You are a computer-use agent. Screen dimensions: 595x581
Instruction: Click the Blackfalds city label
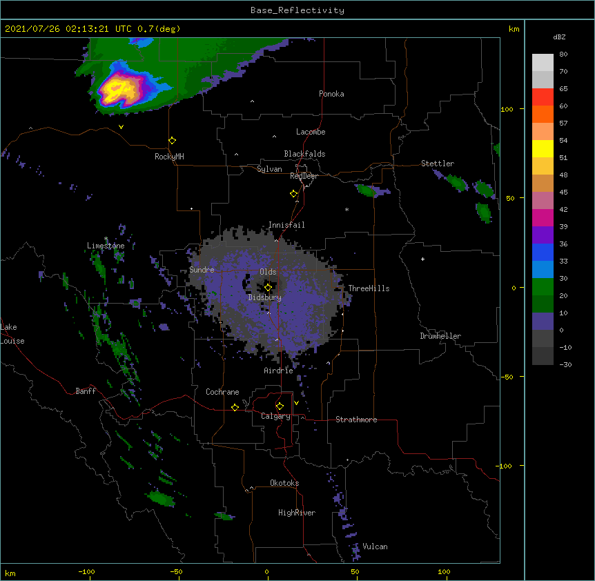click(304, 154)
